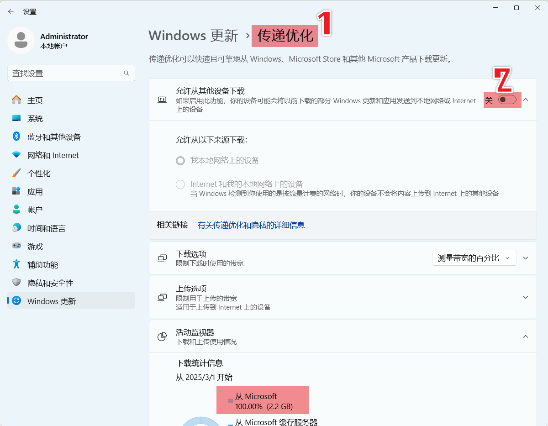The height and width of the screenshot is (426, 548).
Task: Expand the 下载选项 section chevron
Action: coord(526,258)
